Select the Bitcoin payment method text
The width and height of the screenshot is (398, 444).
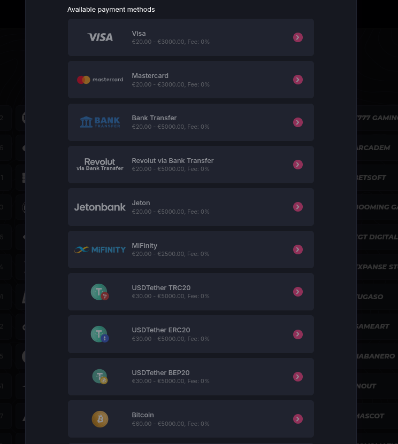143,415
